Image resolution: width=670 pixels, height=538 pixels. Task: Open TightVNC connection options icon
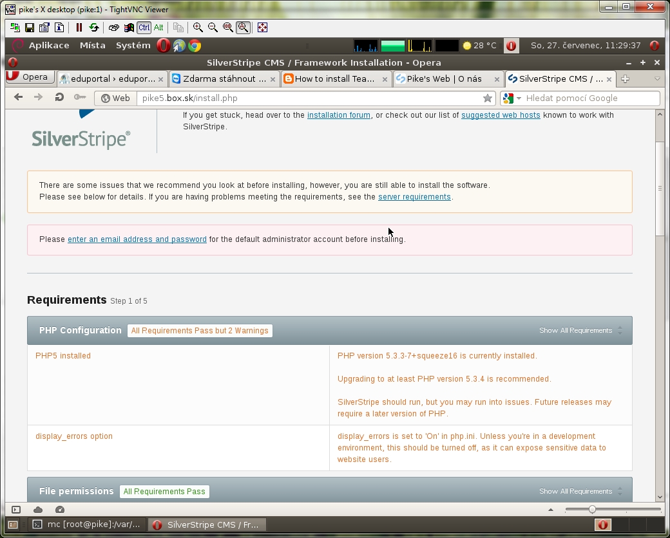[x=44, y=28]
